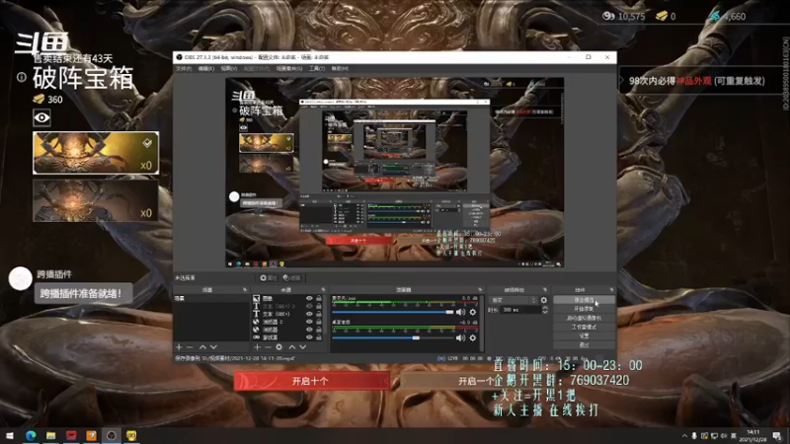
Task: Move source down with arrow icon
Action: (x=303, y=347)
